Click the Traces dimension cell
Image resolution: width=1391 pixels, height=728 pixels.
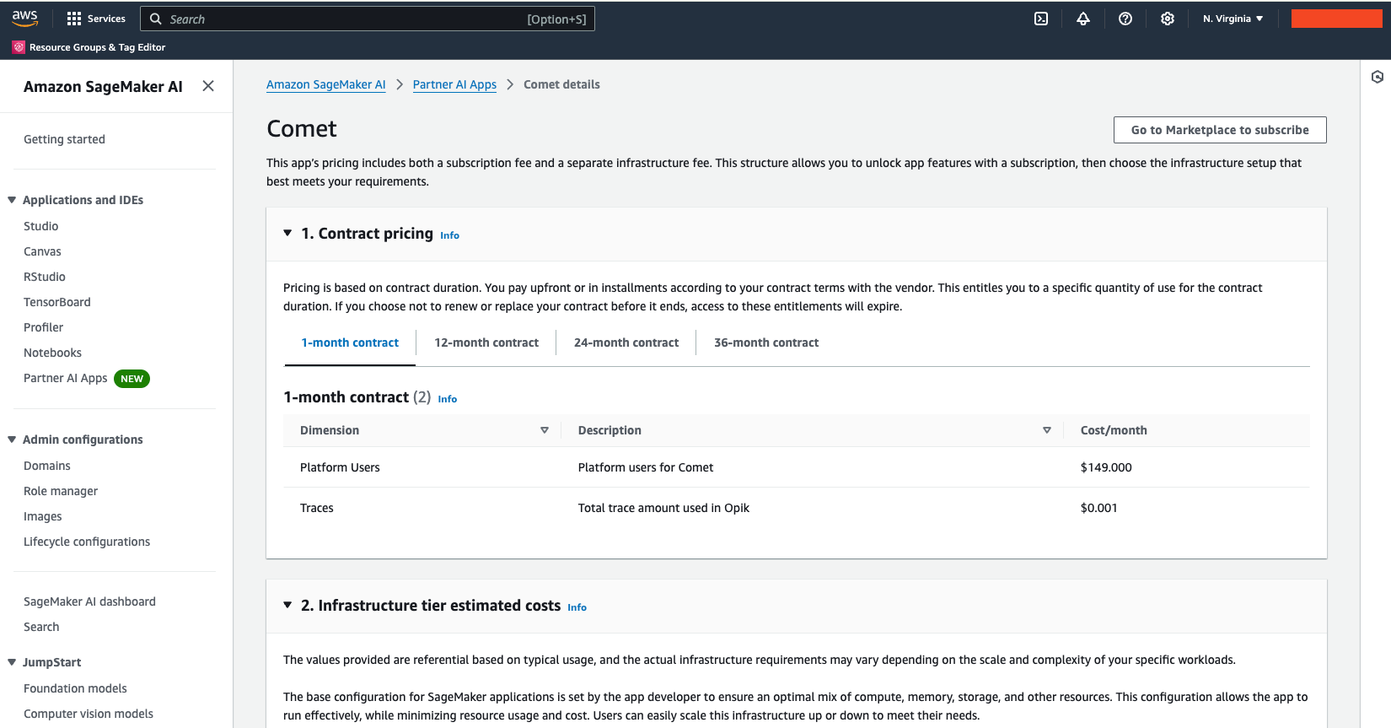[316, 508]
